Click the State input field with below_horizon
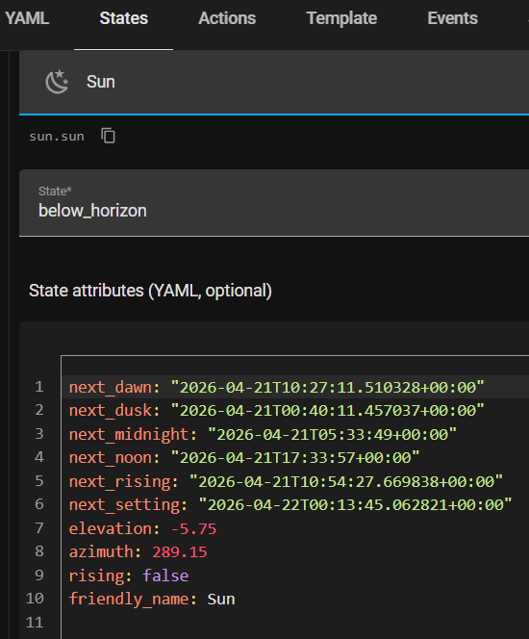529x639 pixels. click(x=274, y=203)
